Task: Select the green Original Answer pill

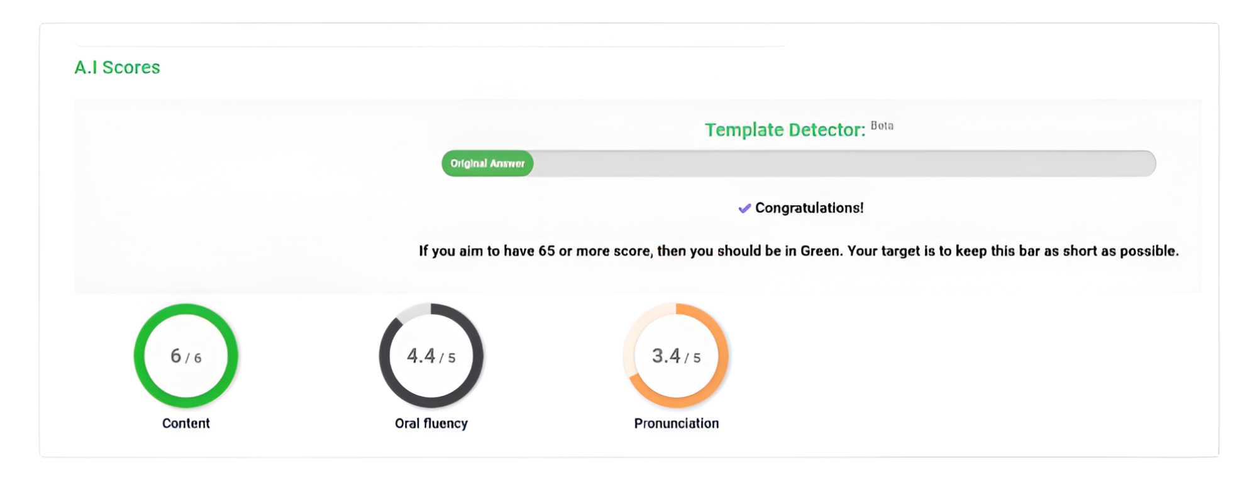Action: click(487, 163)
